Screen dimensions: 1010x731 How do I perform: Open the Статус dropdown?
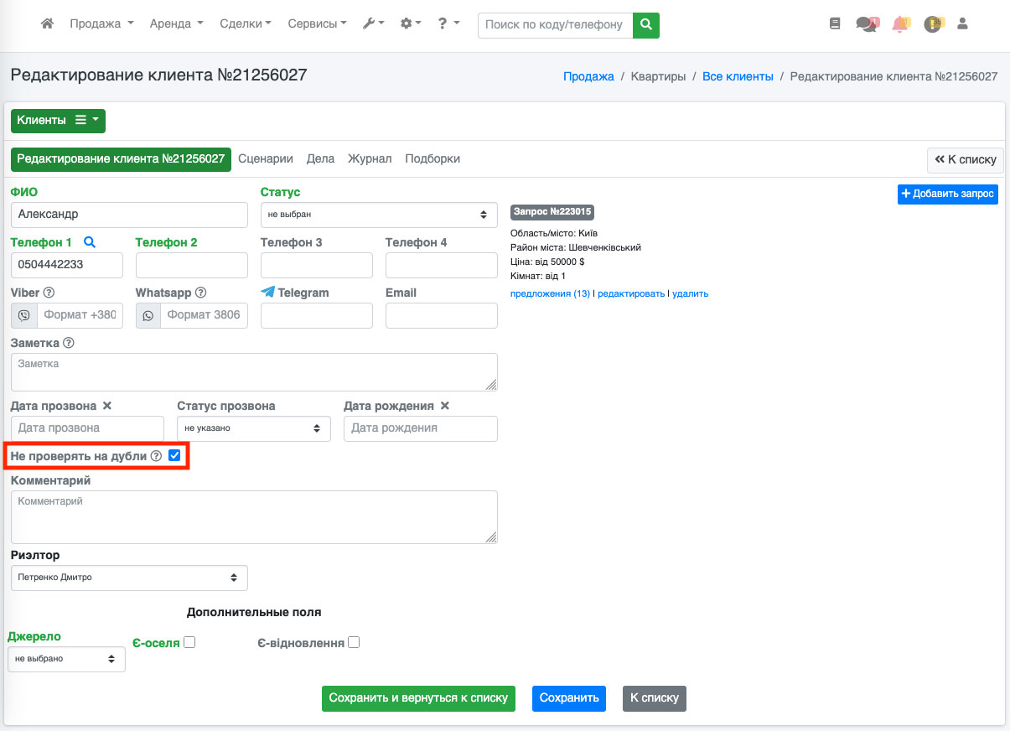pos(379,215)
